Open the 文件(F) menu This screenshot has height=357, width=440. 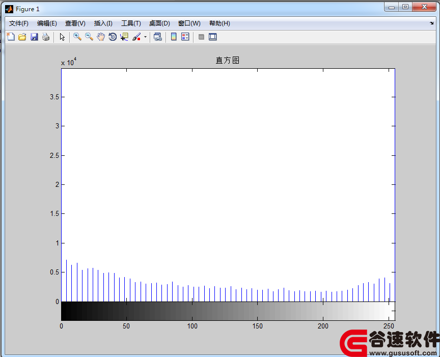click(19, 23)
